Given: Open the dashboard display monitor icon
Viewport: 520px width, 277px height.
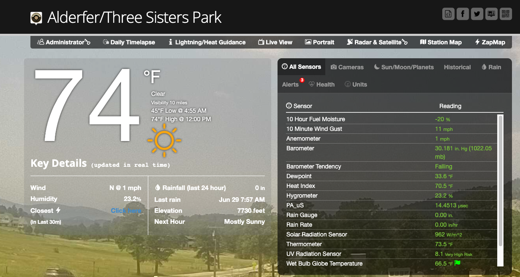Looking at the screenshot, I should pyautogui.click(x=491, y=14).
